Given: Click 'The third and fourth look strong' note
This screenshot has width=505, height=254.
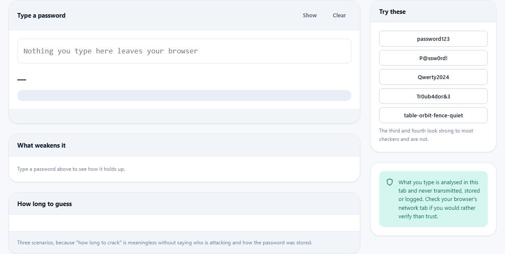Looking at the screenshot, I should 426,135.
